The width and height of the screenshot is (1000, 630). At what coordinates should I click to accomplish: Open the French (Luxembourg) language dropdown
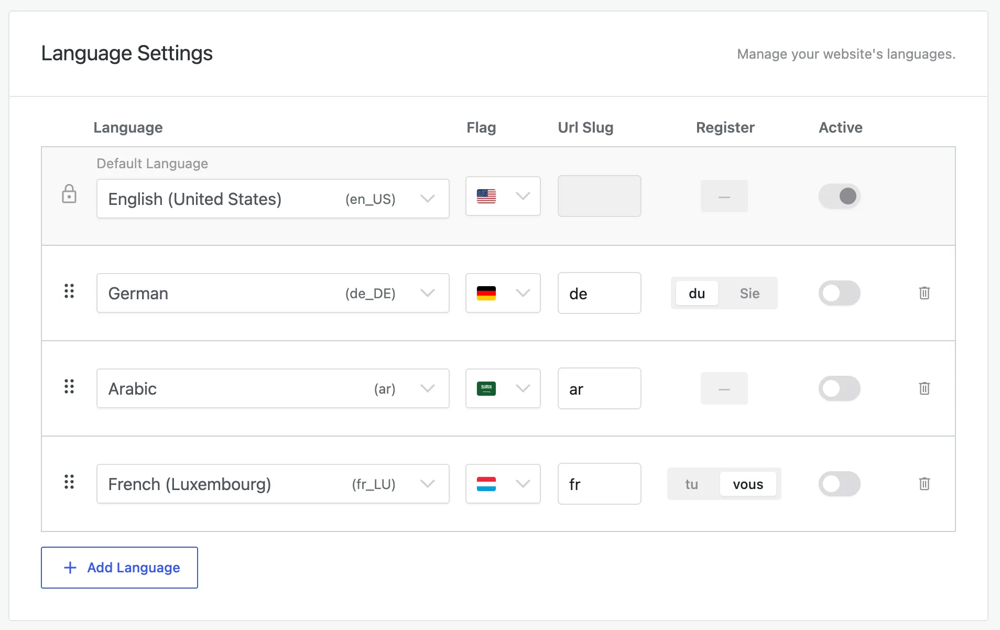click(x=273, y=484)
